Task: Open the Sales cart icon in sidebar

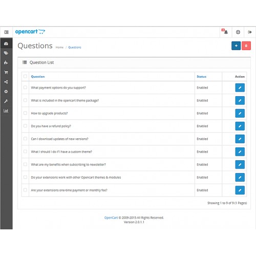Action: pyautogui.click(x=6, y=72)
